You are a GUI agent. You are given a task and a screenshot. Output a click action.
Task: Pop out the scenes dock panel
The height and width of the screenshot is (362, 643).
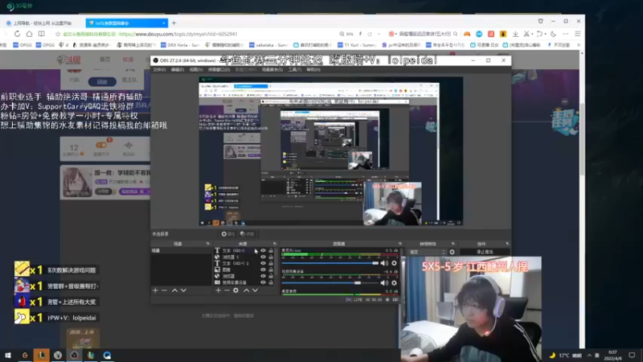point(207,244)
